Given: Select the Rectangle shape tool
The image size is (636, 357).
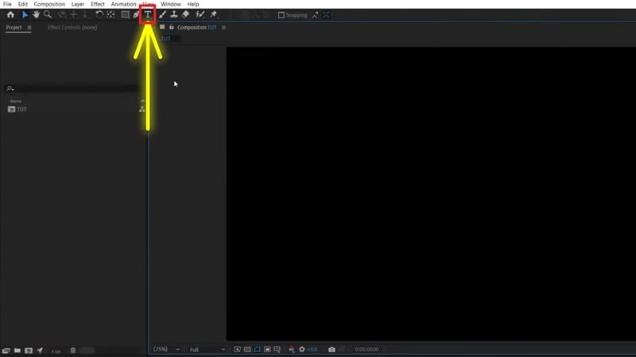Looking at the screenshot, I should (126, 14).
